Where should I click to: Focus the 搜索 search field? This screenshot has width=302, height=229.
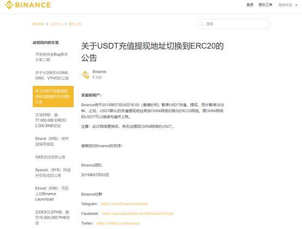[233, 24]
